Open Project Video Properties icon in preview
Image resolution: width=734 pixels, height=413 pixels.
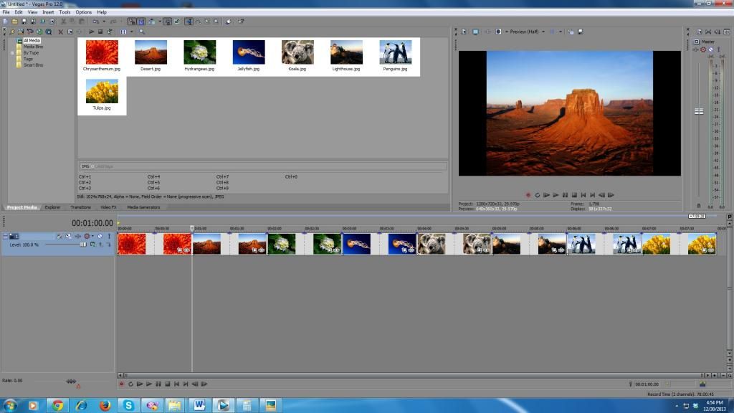pos(464,32)
